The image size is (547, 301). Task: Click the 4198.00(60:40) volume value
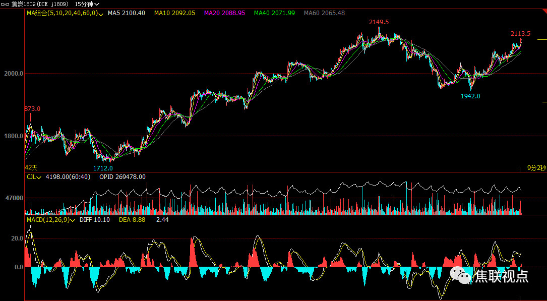pyautogui.click(x=68, y=177)
